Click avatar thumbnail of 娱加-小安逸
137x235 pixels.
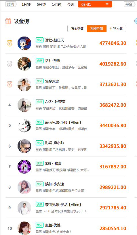click(x=24, y=187)
